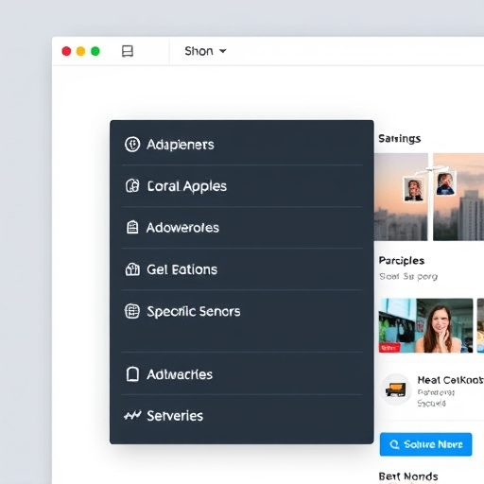Screen dimensions: 484x484
Task: Click the search icon on the blue button
Action: [394, 444]
